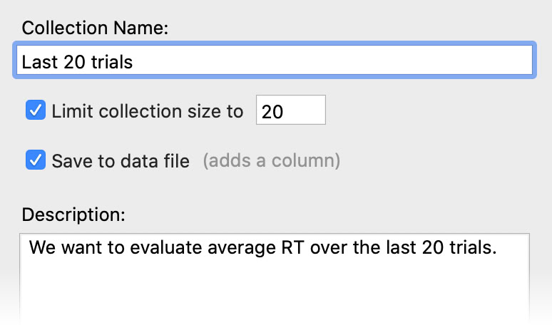Click the collection size number field

(290, 111)
